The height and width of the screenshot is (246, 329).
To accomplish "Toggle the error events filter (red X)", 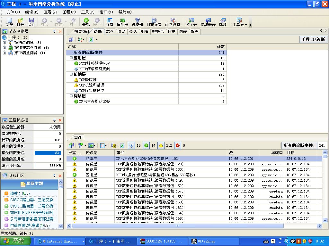I will tap(178, 145).
